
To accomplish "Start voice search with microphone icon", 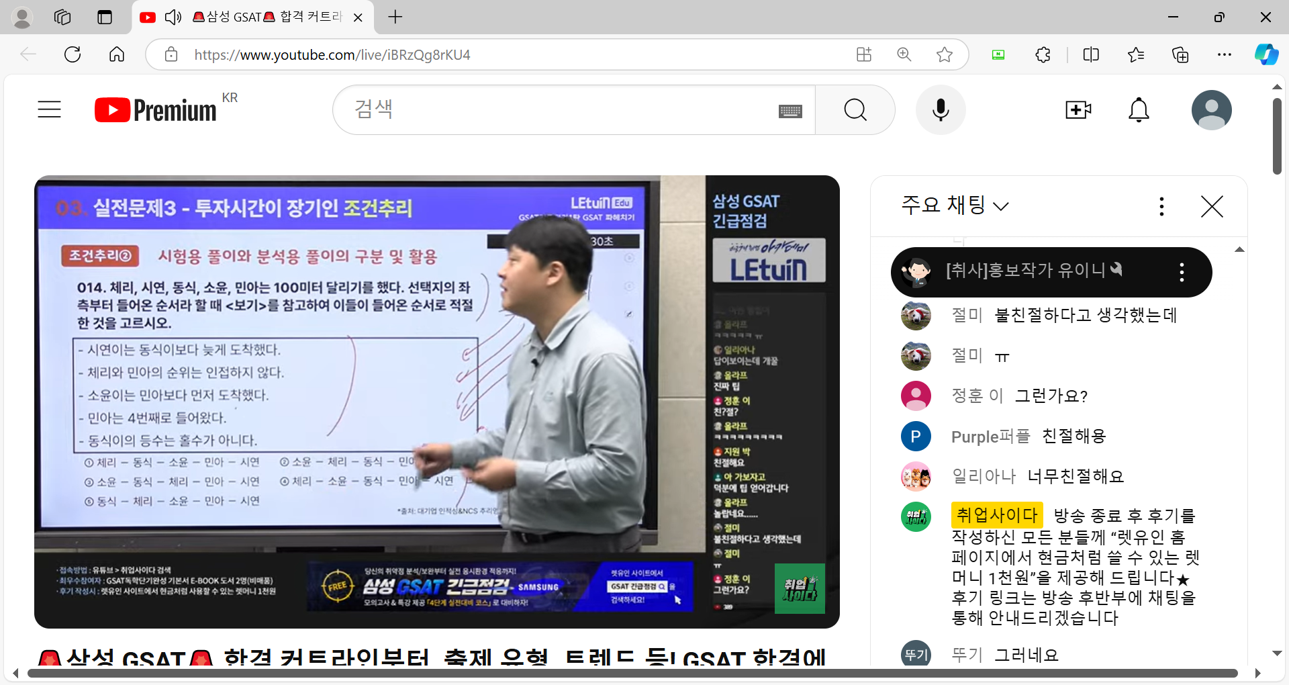I will coord(941,109).
